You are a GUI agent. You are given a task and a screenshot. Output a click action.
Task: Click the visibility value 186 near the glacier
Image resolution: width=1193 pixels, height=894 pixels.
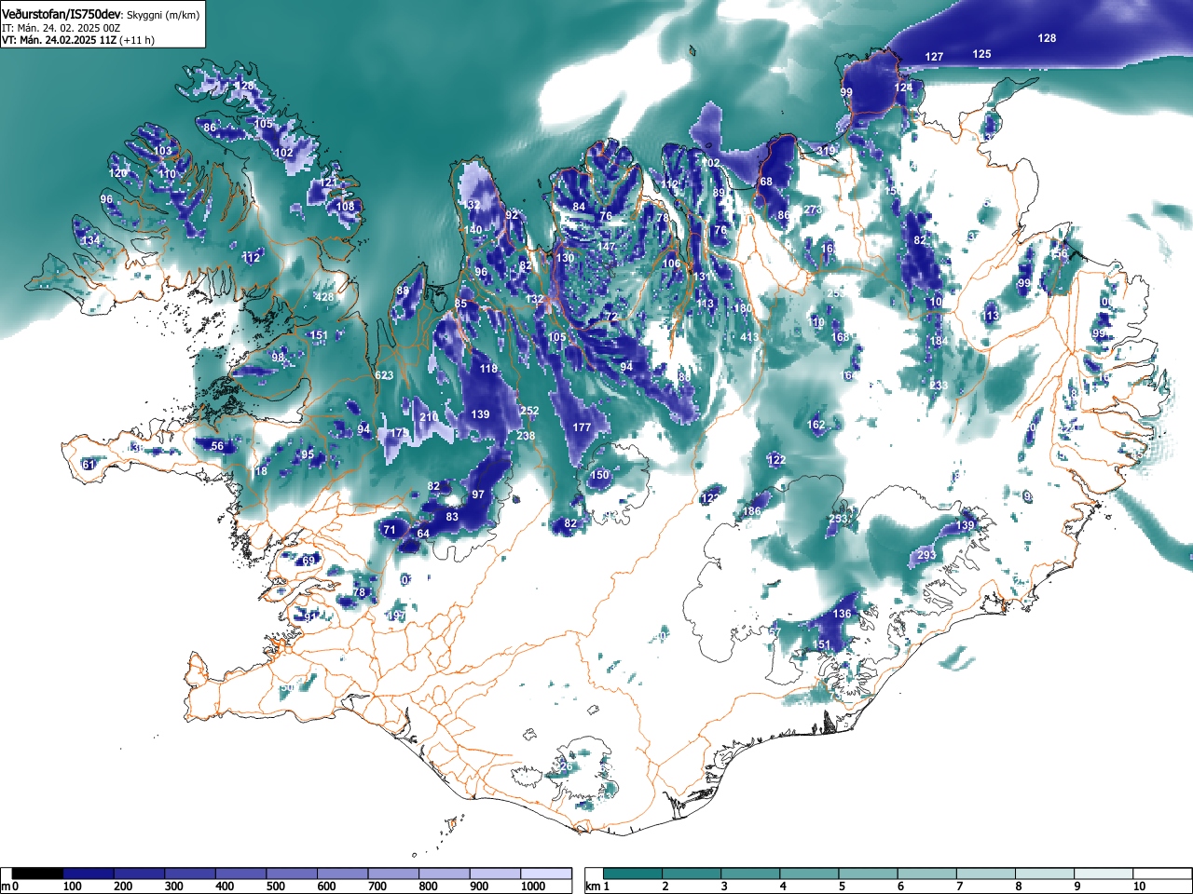click(752, 511)
